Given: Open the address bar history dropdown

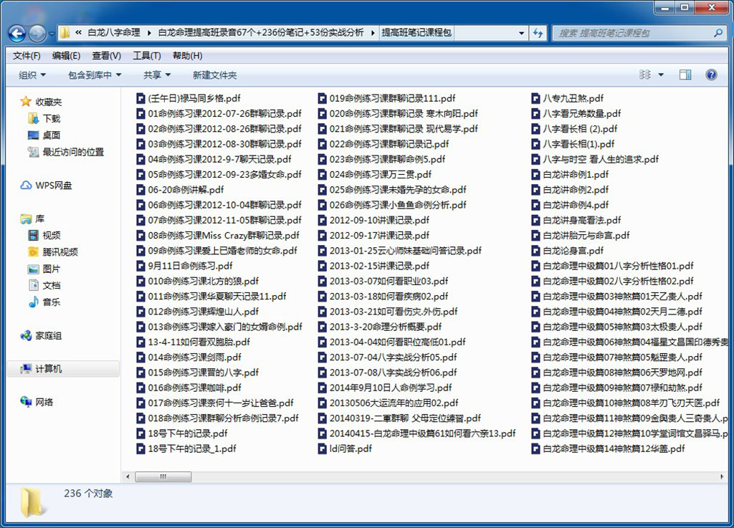Looking at the screenshot, I should tap(522, 33).
